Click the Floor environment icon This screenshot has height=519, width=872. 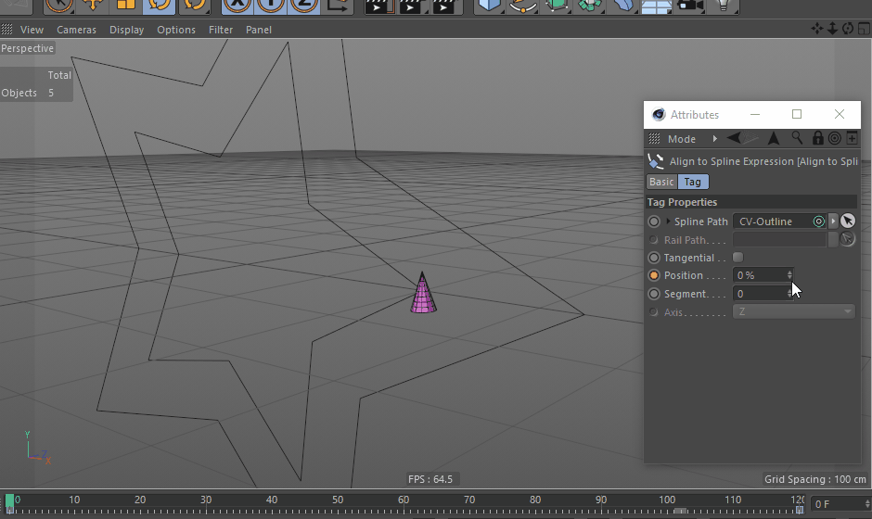pos(656,6)
